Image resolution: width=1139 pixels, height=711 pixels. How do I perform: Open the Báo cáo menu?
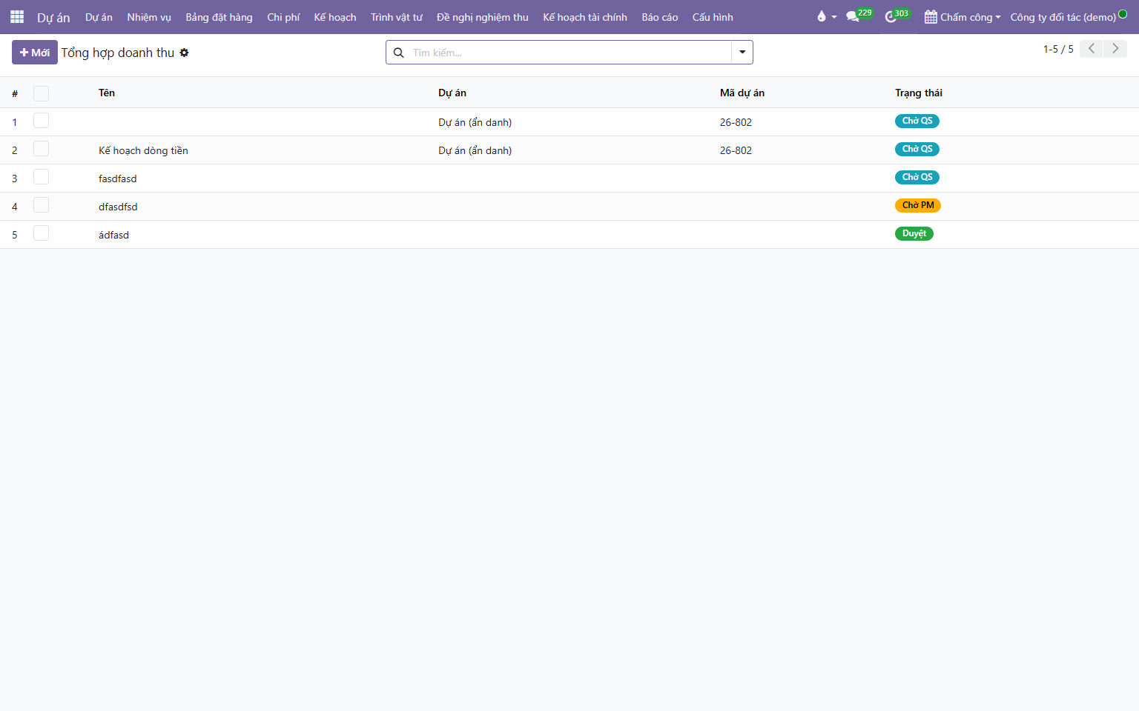(660, 17)
